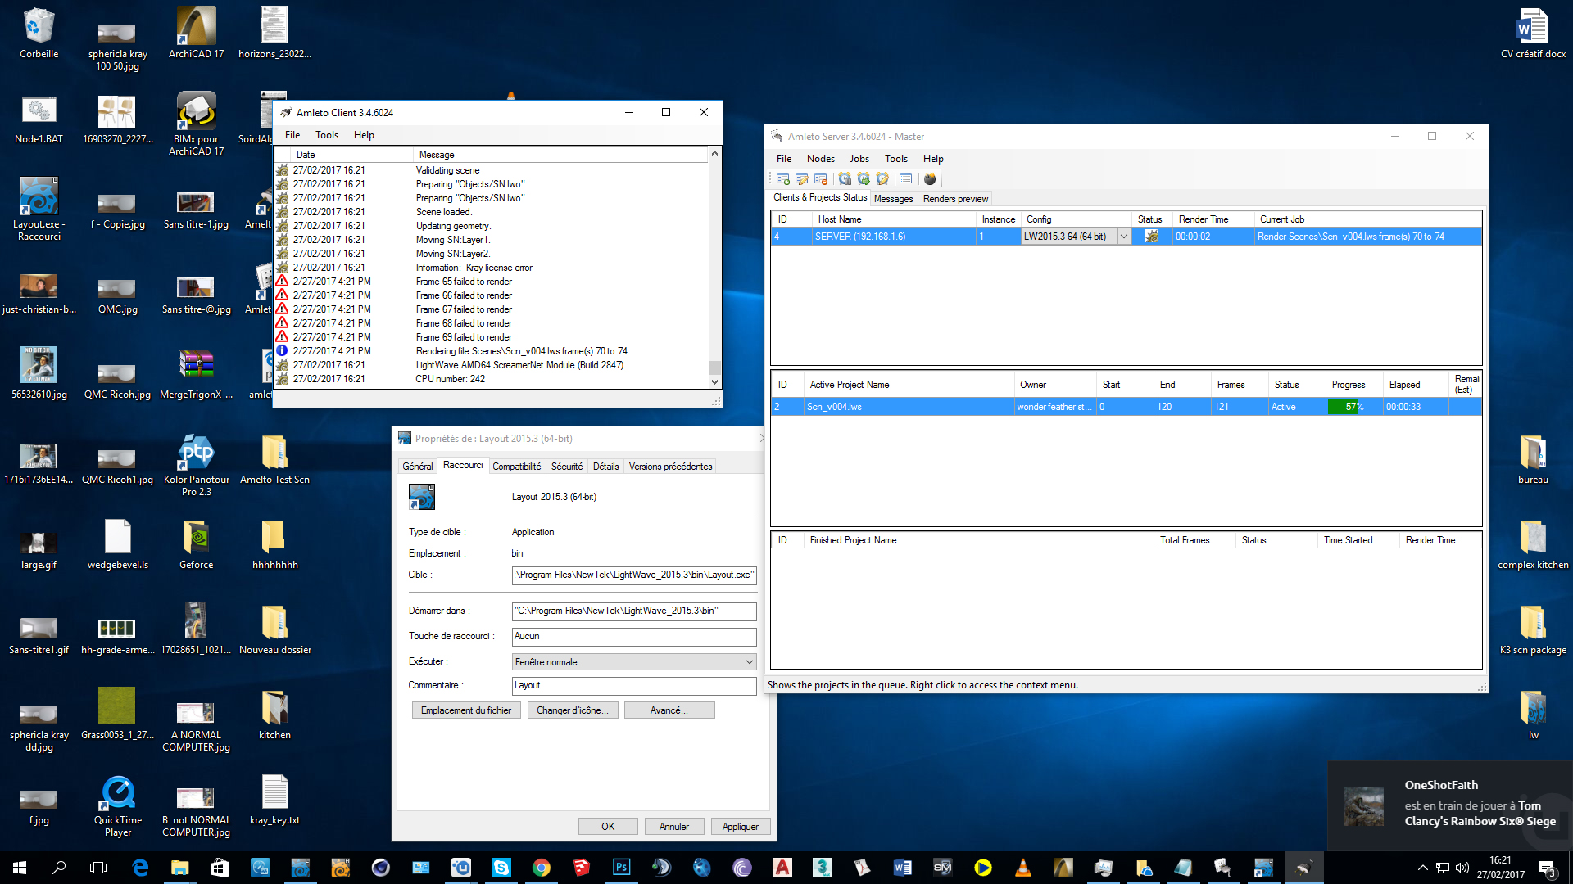This screenshot has height=884, width=1573.
Task: Expand the Exécuter 'Fenêtre normale' dropdown
Action: pos(749,662)
